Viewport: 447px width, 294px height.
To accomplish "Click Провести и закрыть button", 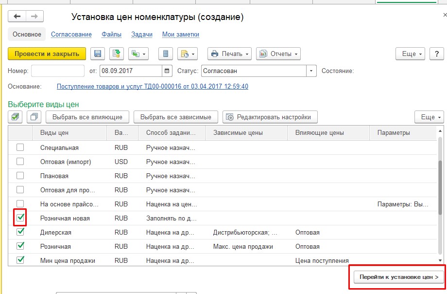I will [x=47, y=54].
